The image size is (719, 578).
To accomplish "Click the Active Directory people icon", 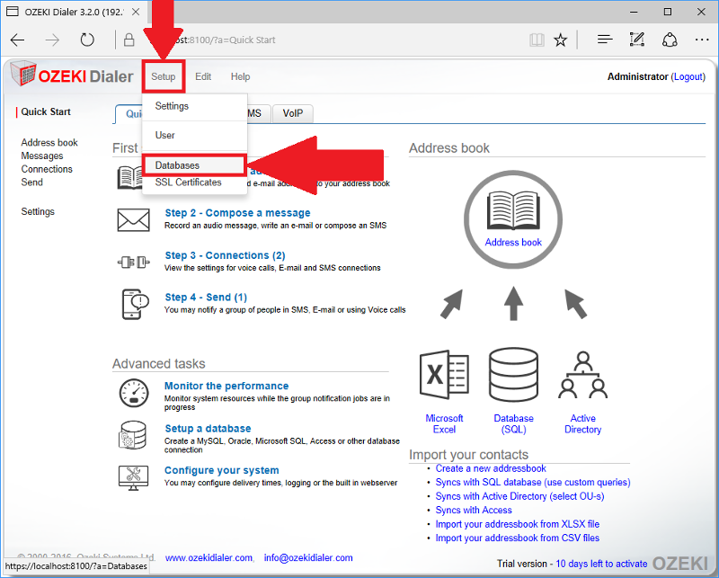I will pyautogui.click(x=582, y=375).
